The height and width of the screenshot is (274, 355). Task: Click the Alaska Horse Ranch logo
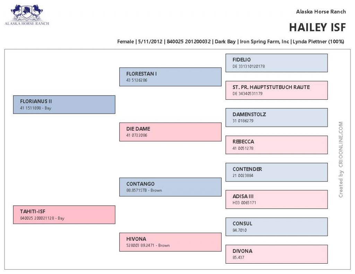tap(27, 15)
